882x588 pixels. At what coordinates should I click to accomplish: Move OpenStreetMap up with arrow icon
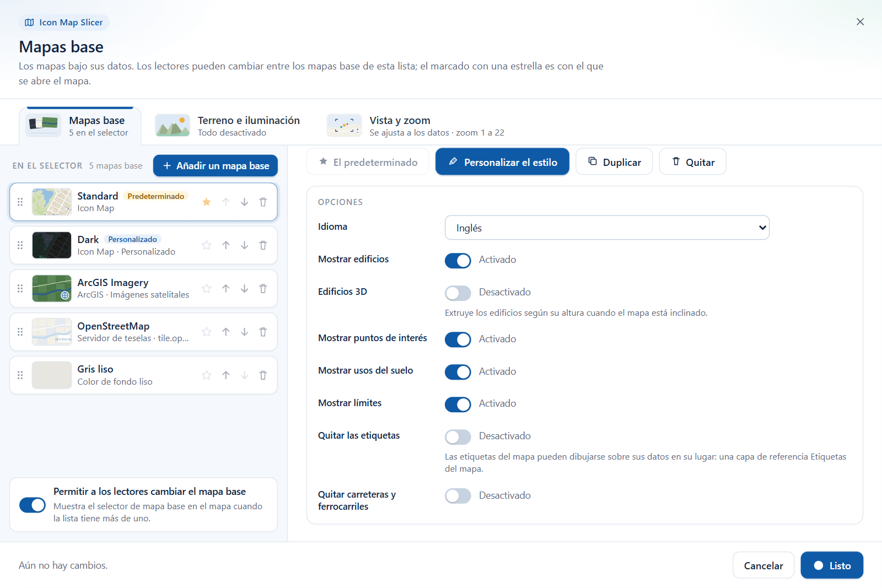click(226, 332)
